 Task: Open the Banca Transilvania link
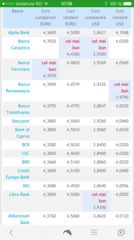point(18,109)
